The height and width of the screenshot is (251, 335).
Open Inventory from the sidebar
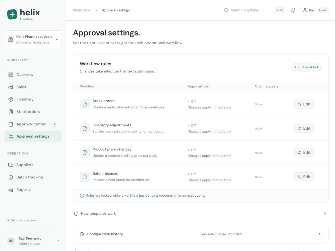tap(33, 99)
